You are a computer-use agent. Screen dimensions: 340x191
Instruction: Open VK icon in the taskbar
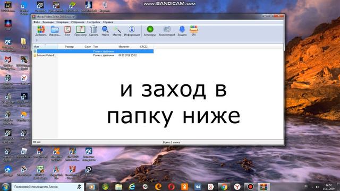pos(198,187)
